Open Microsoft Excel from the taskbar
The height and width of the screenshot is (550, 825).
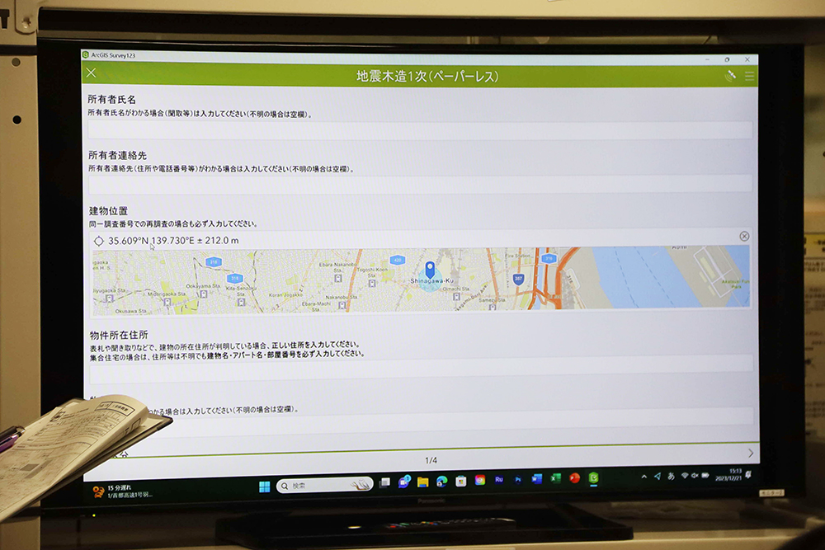[555, 478]
